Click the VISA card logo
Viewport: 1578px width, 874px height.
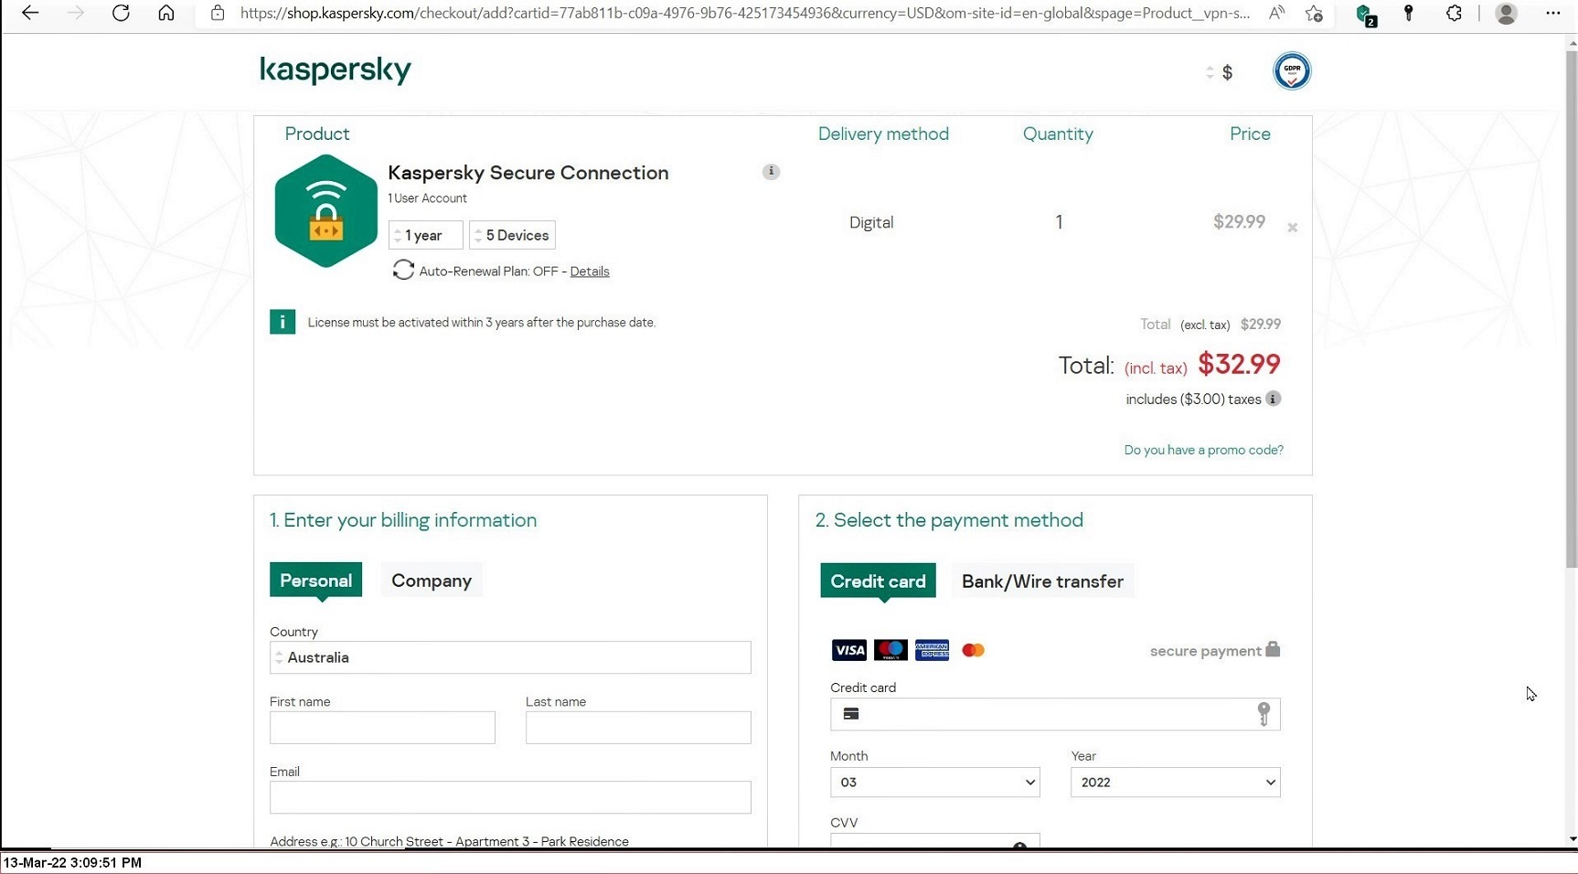click(848, 650)
